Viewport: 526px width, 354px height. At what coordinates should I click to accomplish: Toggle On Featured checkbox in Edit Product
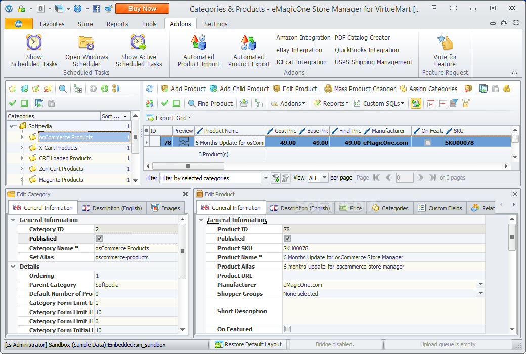pos(287,329)
